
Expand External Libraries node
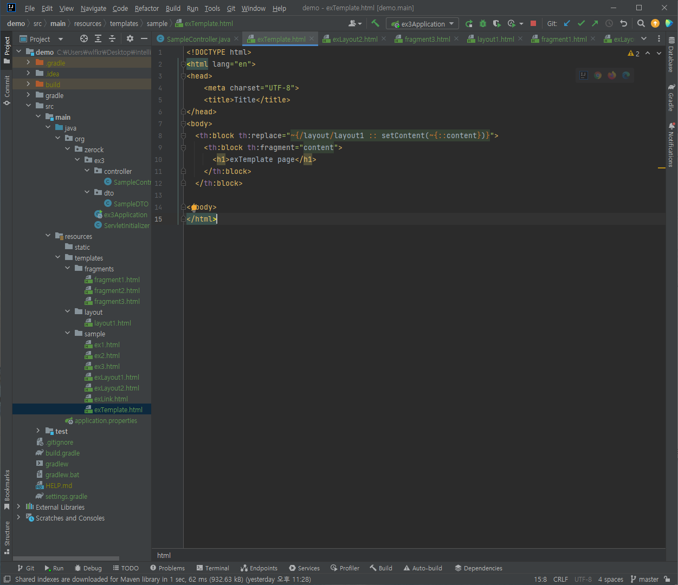pos(19,506)
